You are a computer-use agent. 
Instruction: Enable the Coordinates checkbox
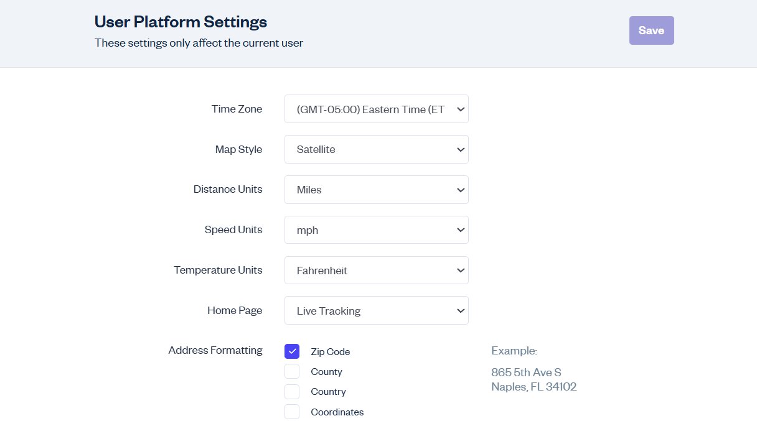292,412
